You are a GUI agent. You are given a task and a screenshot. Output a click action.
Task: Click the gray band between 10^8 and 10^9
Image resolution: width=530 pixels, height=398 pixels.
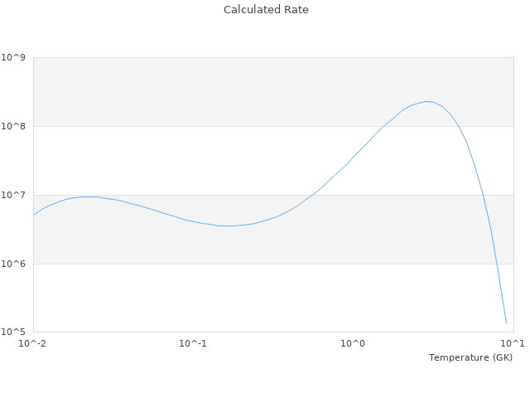(207, 91)
